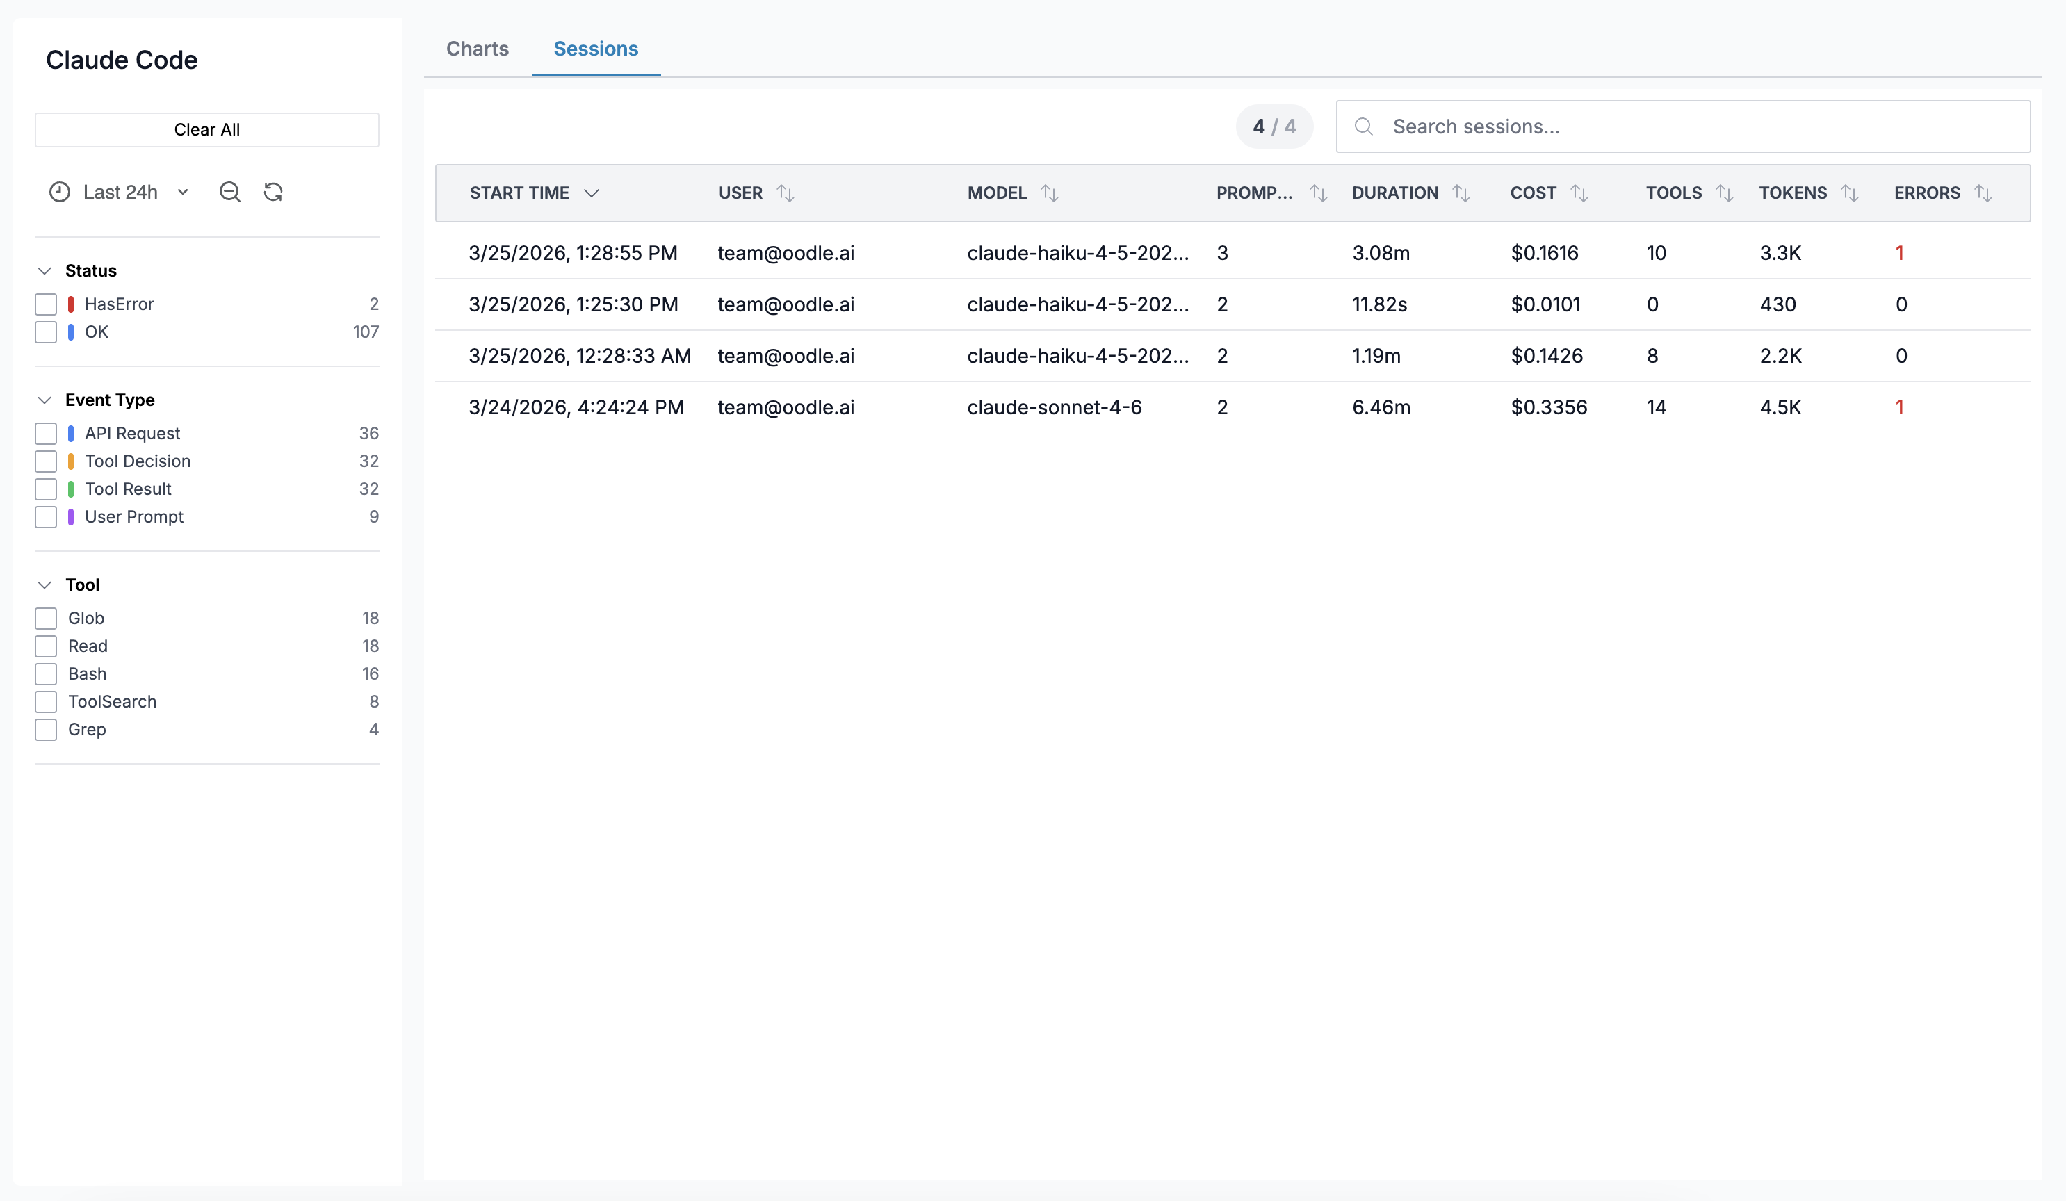Check the API Request event type
This screenshot has width=2066, height=1201.
tap(46, 434)
